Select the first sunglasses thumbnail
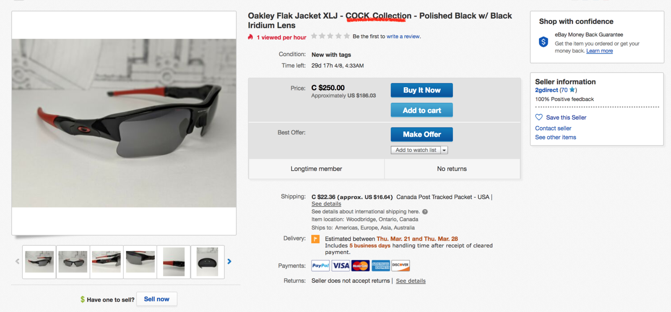The height and width of the screenshot is (312, 671). [x=39, y=262]
